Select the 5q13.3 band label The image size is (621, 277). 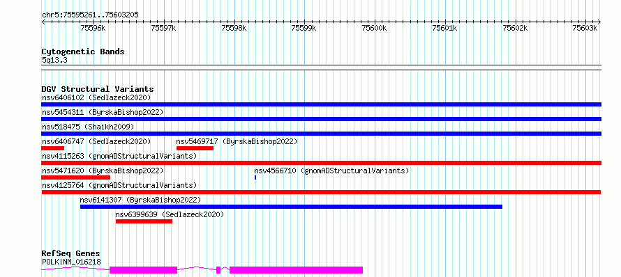pos(54,60)
